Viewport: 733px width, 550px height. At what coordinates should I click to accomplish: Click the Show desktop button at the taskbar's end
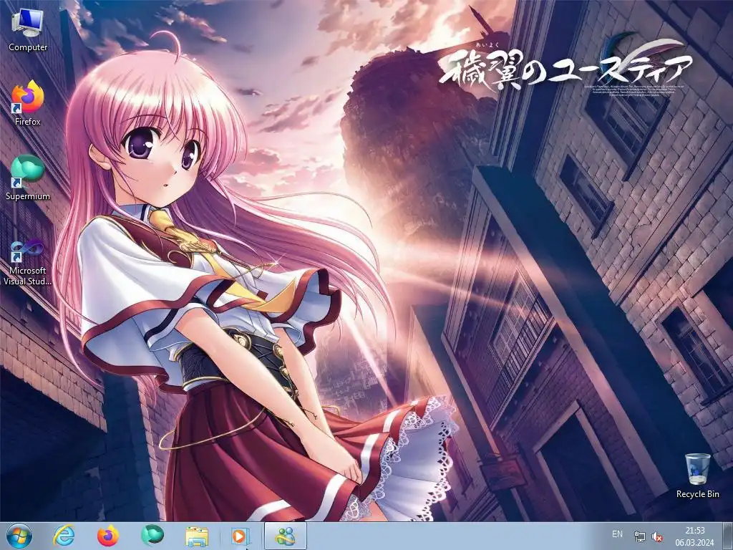pyautogui.click(x=728, y=536)
